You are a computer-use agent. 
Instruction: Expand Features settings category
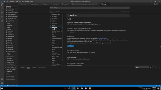pyautogui.click(x=54, y=22)
